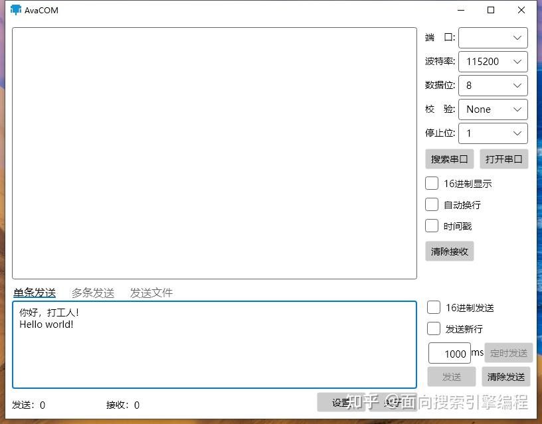Check the 16进制发送 option
542x424 pixels.
pos(434,307)
